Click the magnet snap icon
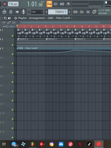Screen dimensions: 111x148 click(29, 12)
